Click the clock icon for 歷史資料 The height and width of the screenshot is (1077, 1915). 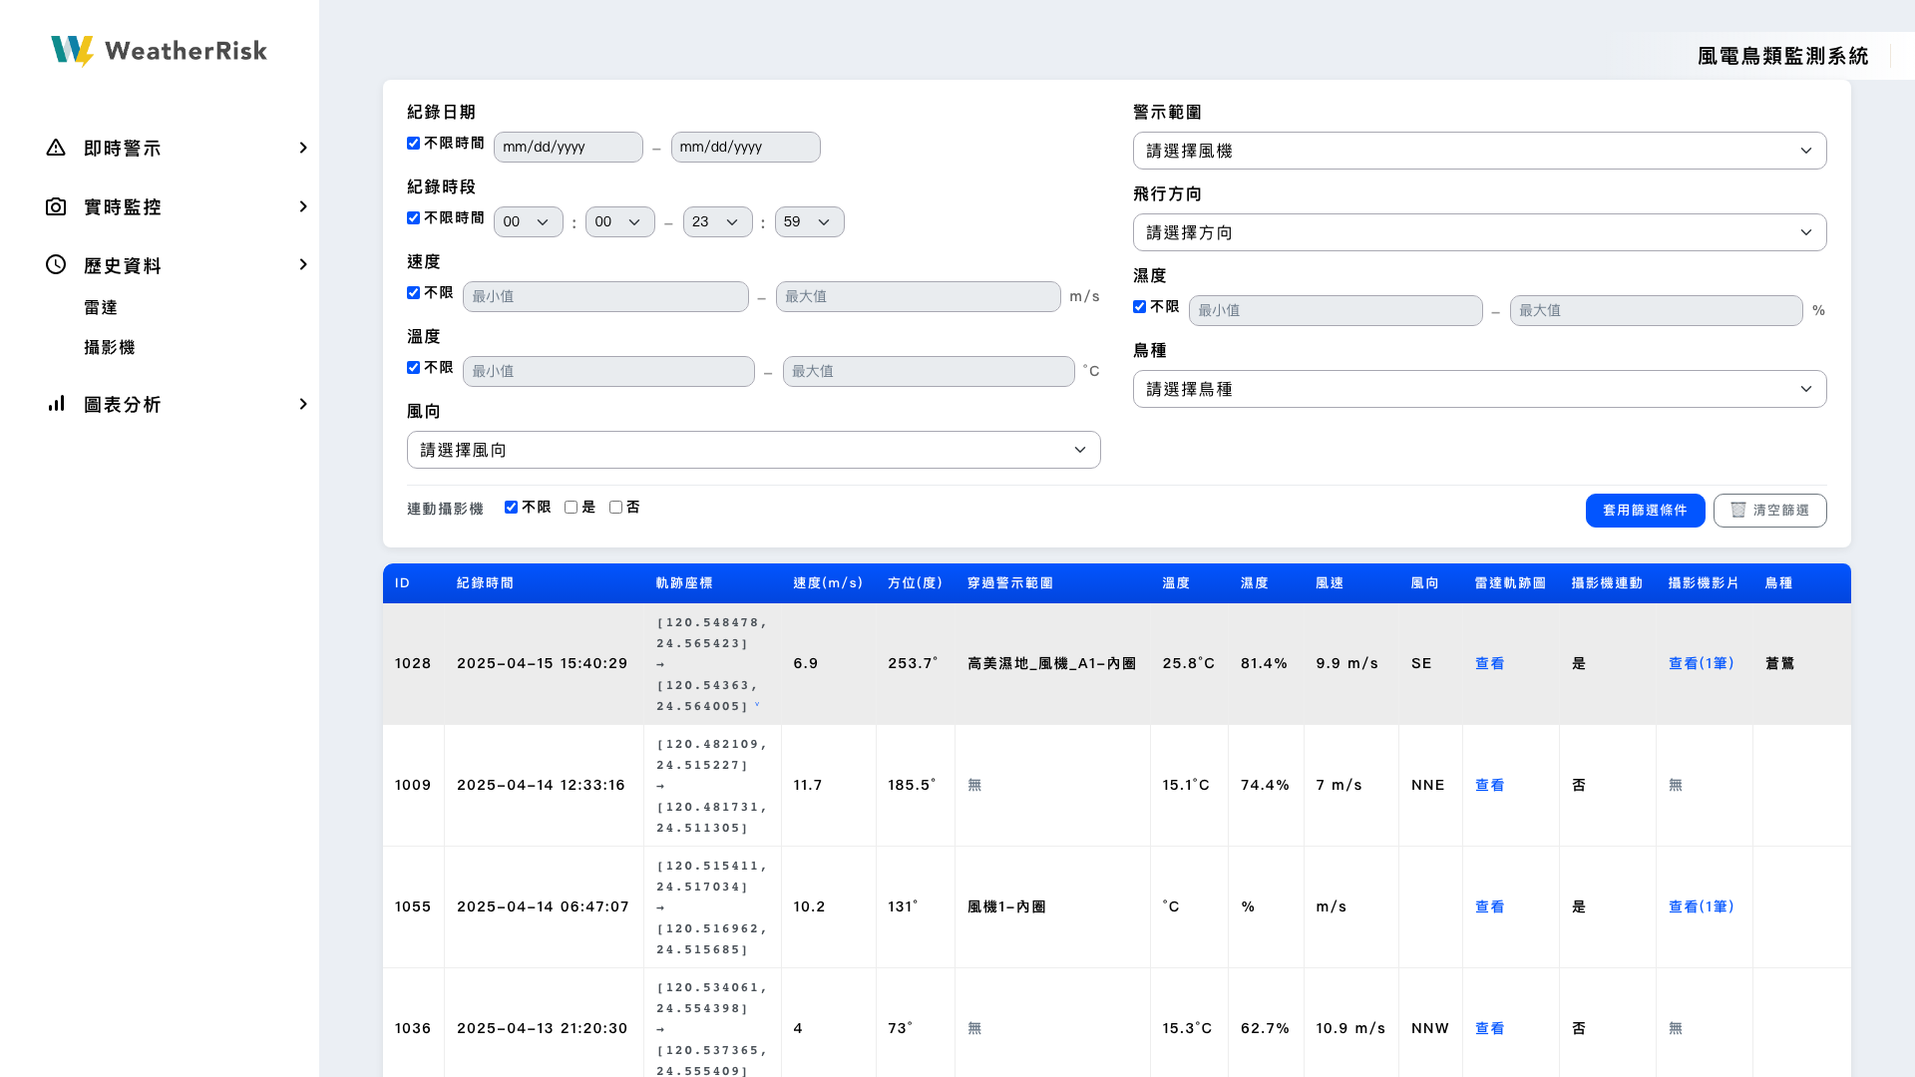coord(56,264)
